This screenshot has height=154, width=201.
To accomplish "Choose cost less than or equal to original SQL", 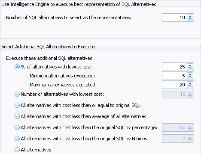I will pos(17,105).
